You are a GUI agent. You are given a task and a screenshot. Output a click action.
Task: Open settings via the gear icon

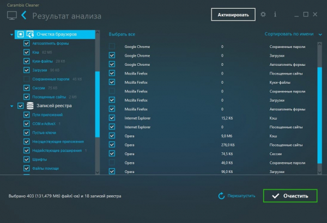point(263,14)
